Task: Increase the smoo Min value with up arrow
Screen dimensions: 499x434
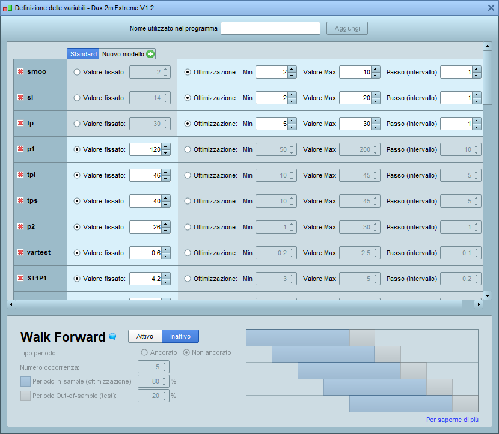Action: pos(292,69)
